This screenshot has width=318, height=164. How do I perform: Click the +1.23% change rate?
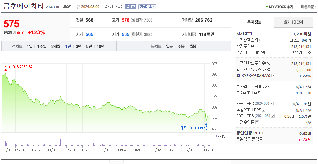tap(36, 32)
